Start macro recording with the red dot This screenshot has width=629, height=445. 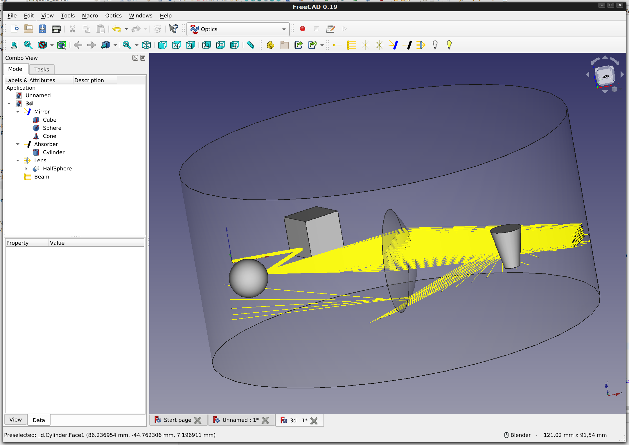point(303,29)
